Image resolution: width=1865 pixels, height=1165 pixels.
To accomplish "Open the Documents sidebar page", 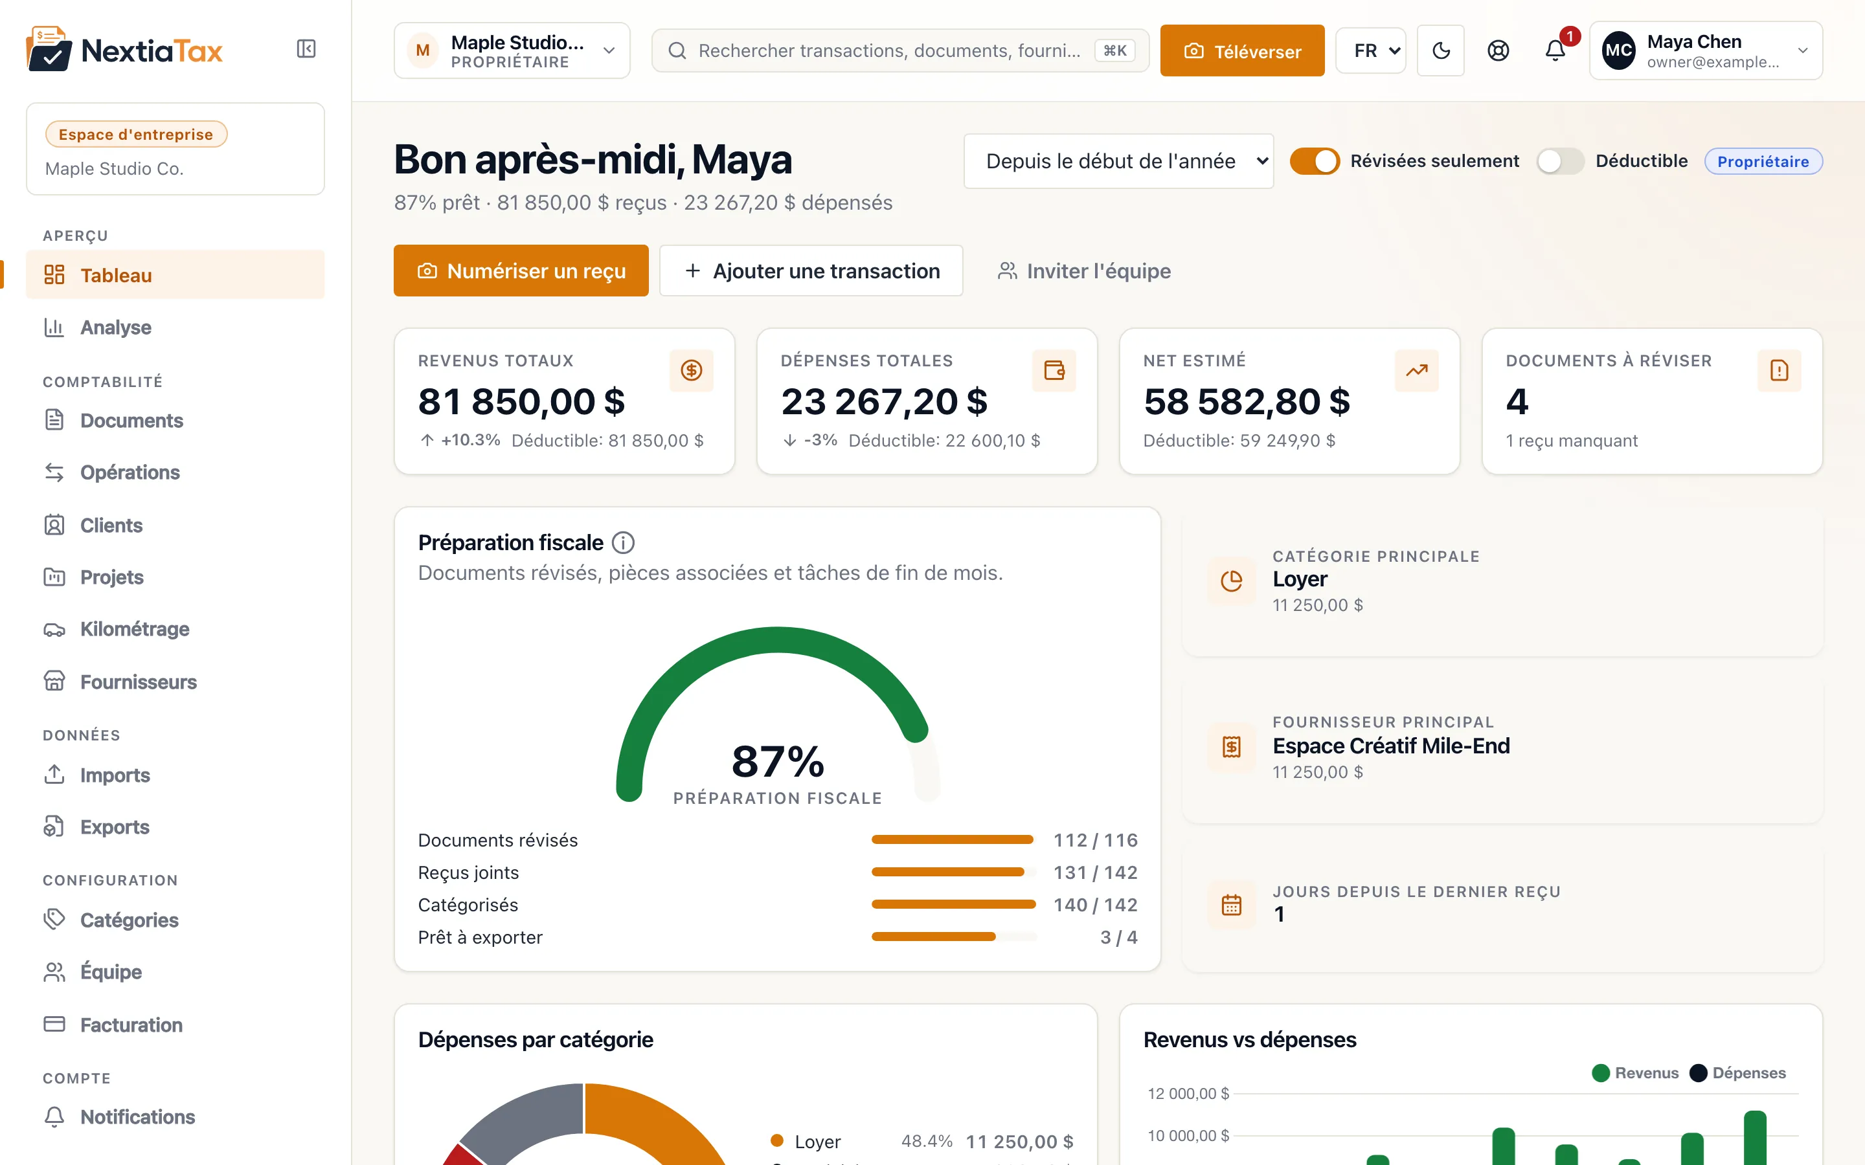I will (175, 421).
